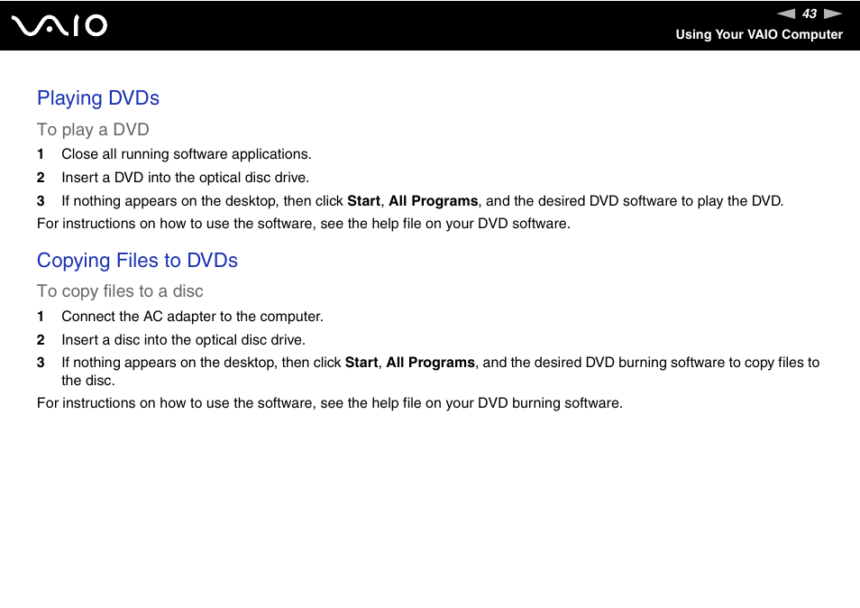Click 'Close all running software applications.' step
Screen dimensions: 860x608
click(x=187, y=154)
